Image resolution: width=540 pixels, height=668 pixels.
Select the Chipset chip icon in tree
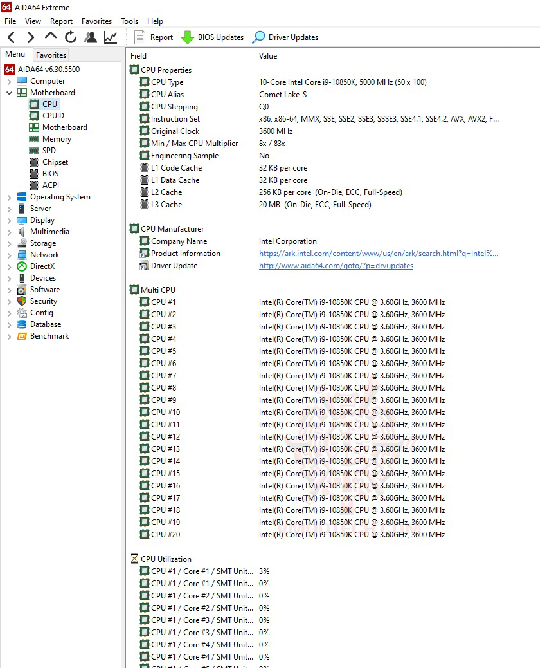(x=34, y=162)
